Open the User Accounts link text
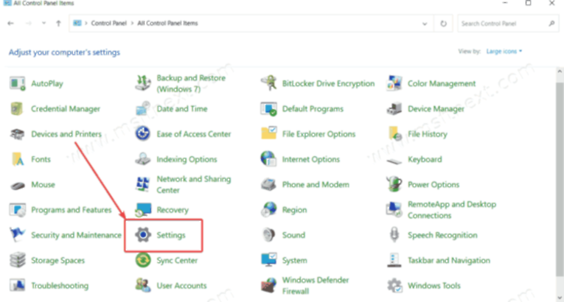Screen dimensions: 564x302 pos(181,286)
